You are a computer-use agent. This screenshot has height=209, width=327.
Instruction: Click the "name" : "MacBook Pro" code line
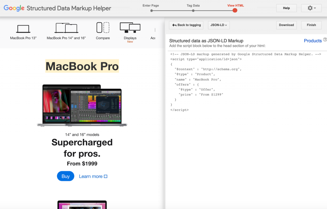tap(198, 79)
